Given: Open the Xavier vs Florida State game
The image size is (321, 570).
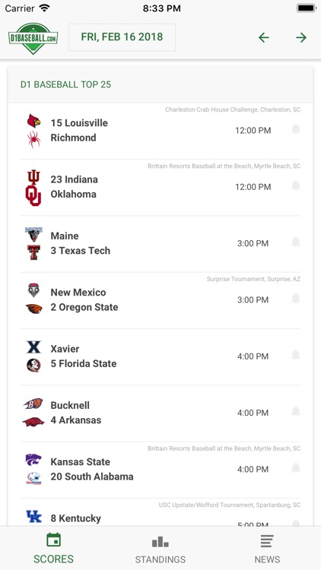Looking at the screenshot, I should tap(160, 357).
